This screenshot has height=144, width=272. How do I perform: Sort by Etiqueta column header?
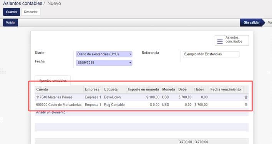point(111,89)
